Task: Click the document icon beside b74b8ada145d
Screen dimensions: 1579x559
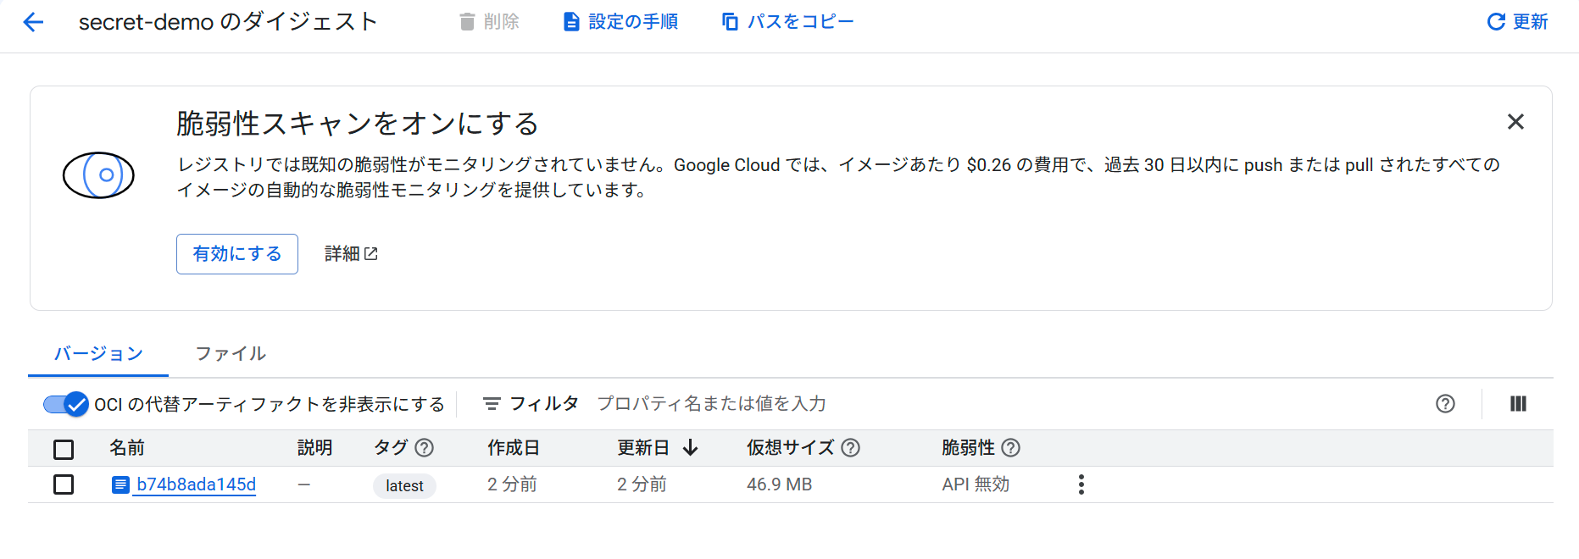Action: point(121,485)
